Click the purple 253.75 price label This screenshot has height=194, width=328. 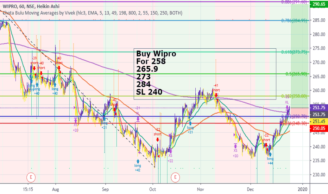319,108
